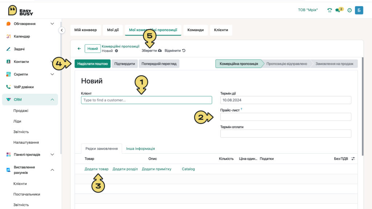The height and width of the screenshot is (209, 372).
Task: Expand the Панелі приладів chevron
Action: pos(52,155)
